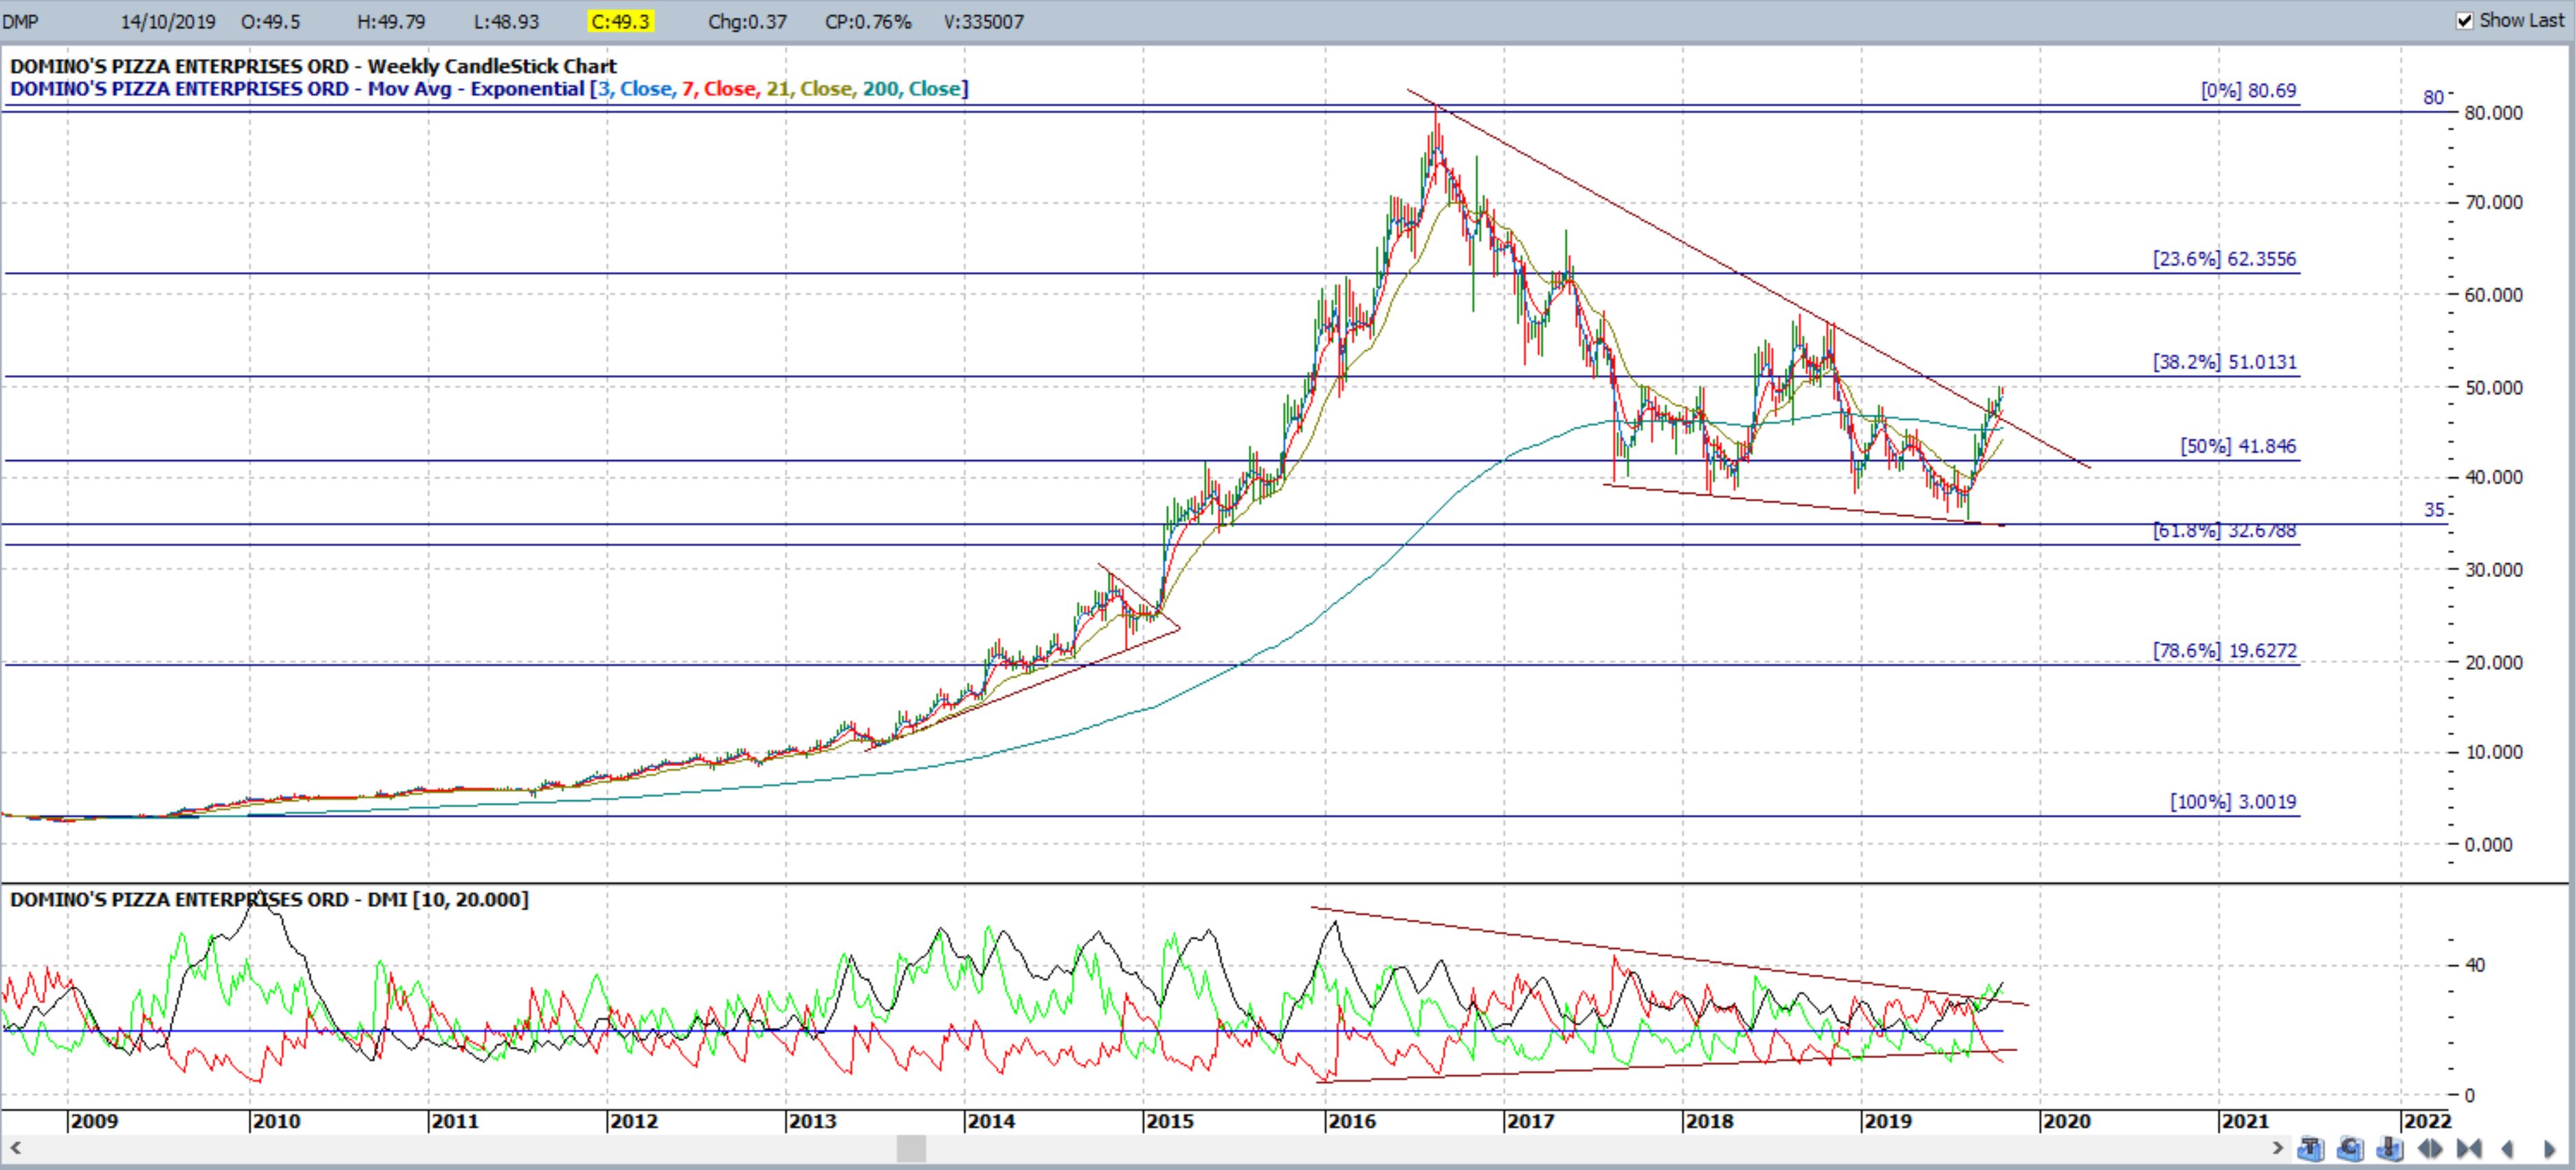
Task: Click the [0%] 80.69 Fibonacci label
Action: 2248,90
